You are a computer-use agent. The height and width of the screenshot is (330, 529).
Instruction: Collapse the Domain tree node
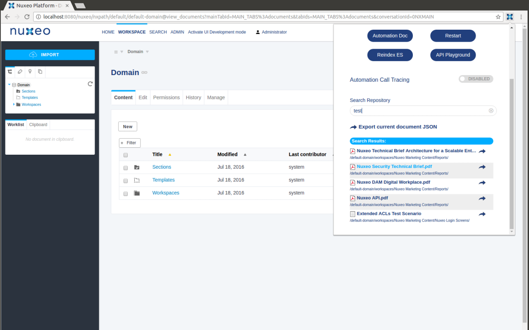pos(9,85)
